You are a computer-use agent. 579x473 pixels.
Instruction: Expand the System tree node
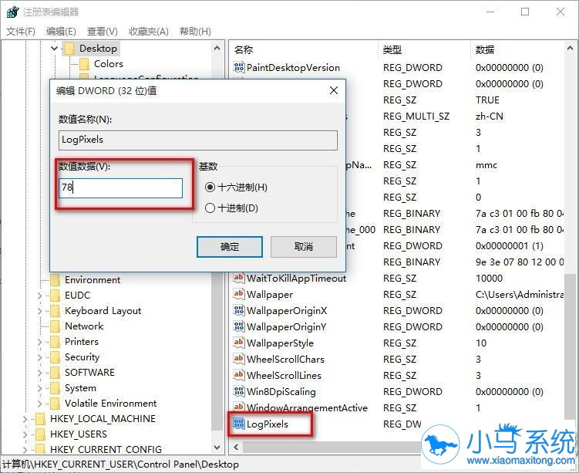39,388
